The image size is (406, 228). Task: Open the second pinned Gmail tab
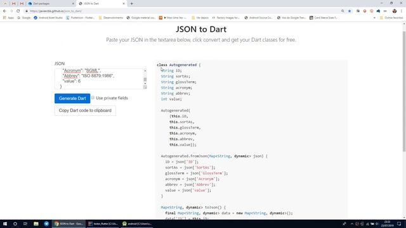[22, 4]
